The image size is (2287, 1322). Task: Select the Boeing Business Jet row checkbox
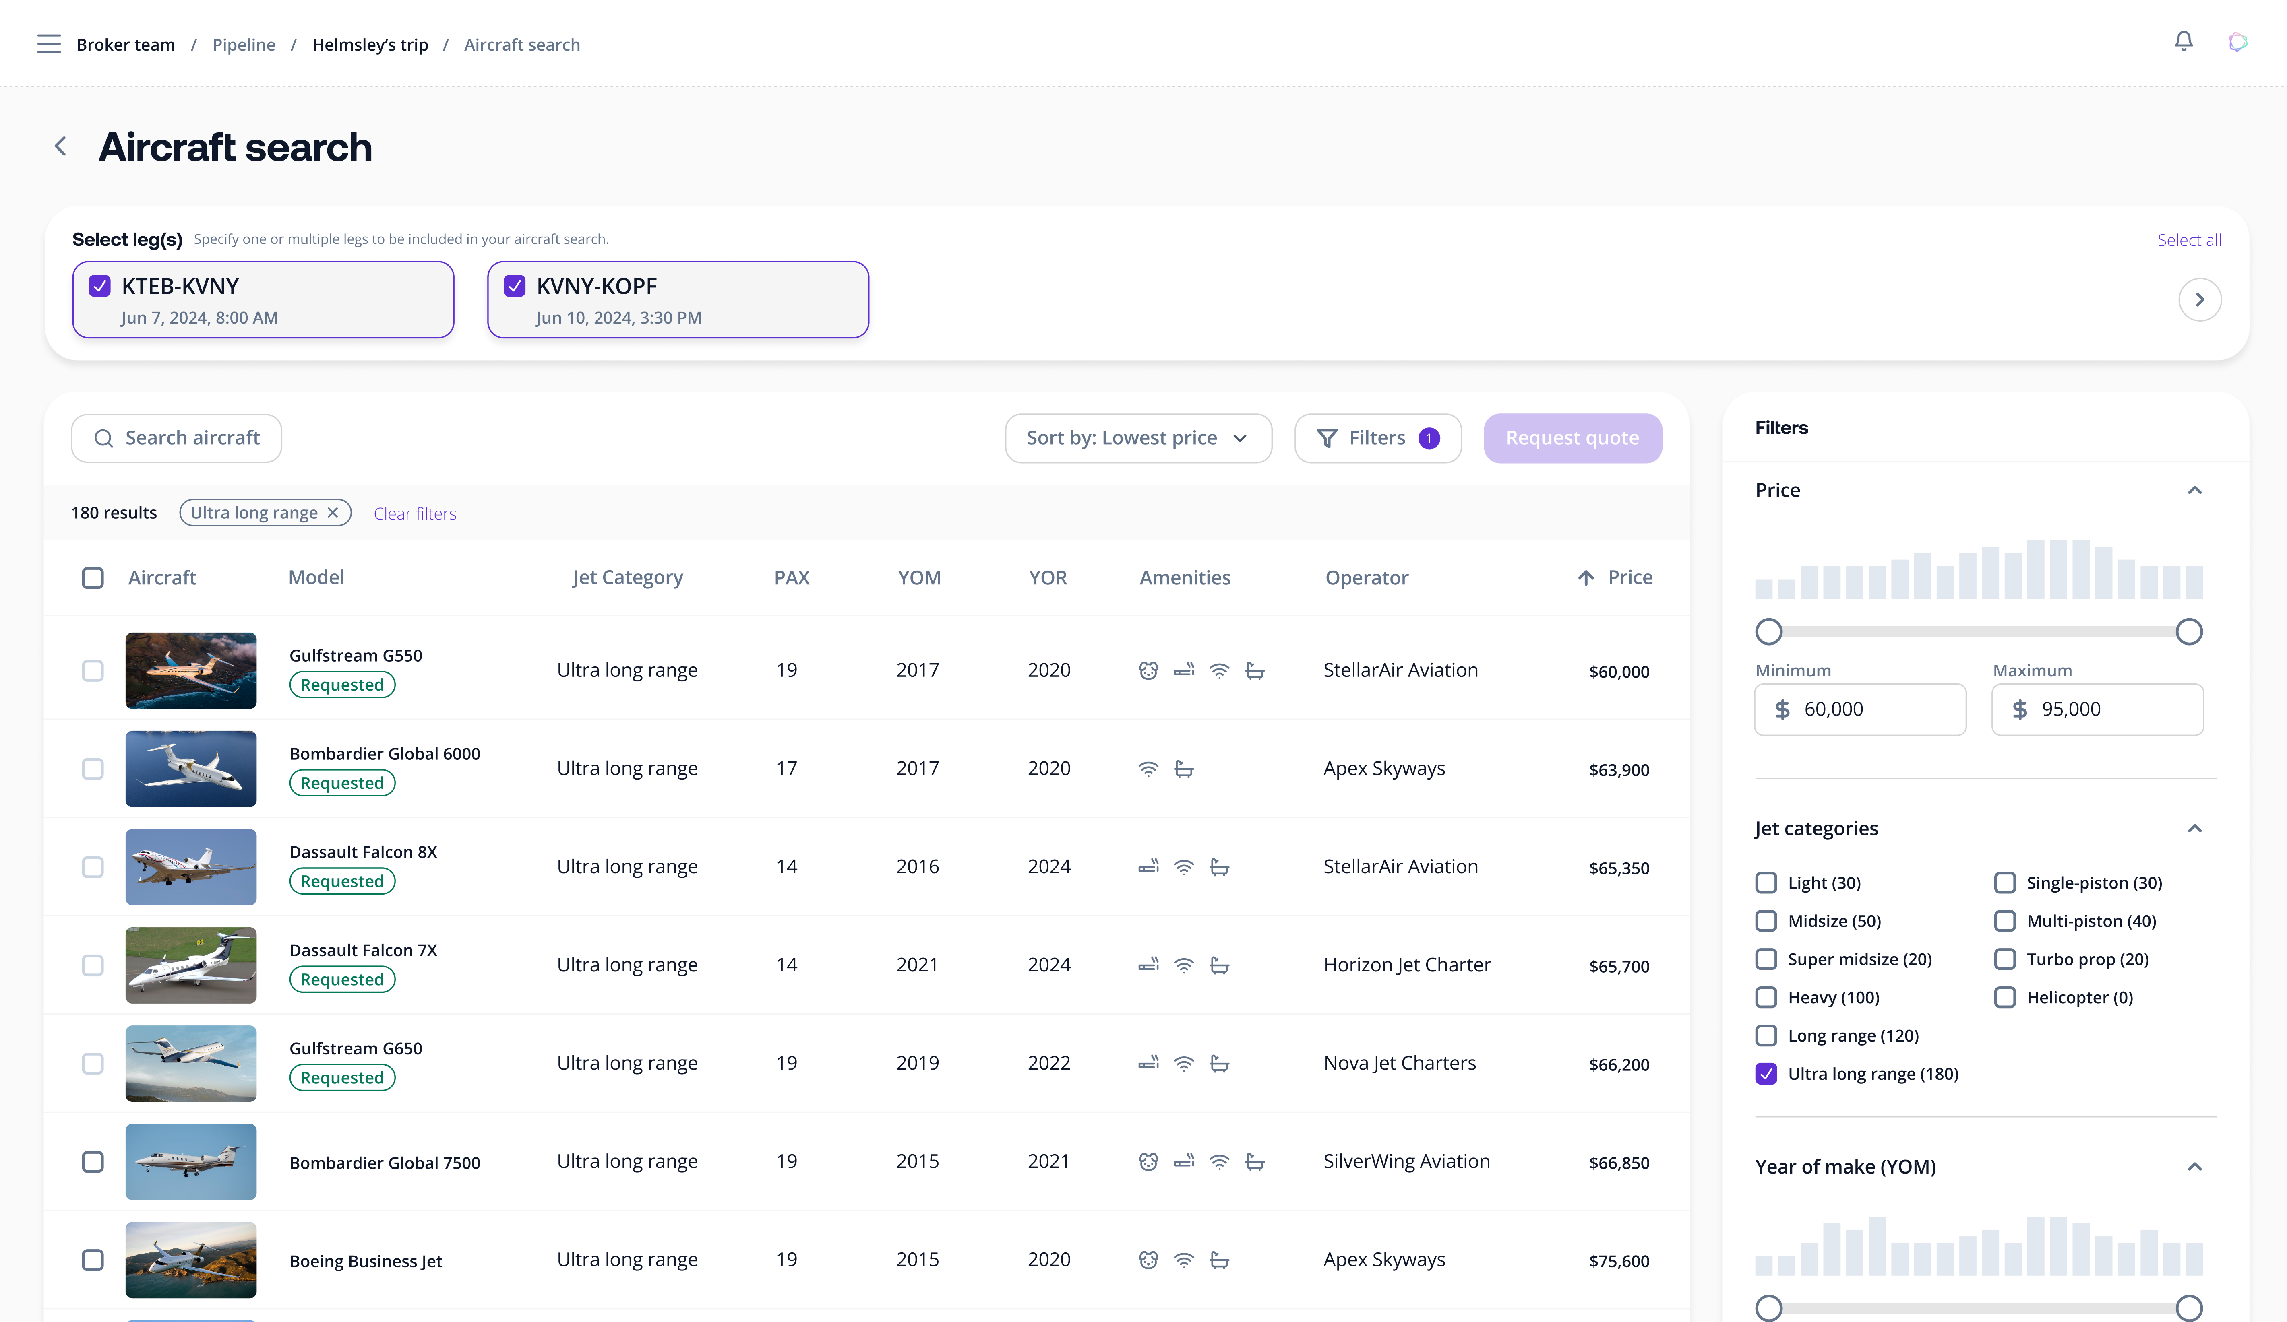pyautogui.click(x=93, y=1260)
